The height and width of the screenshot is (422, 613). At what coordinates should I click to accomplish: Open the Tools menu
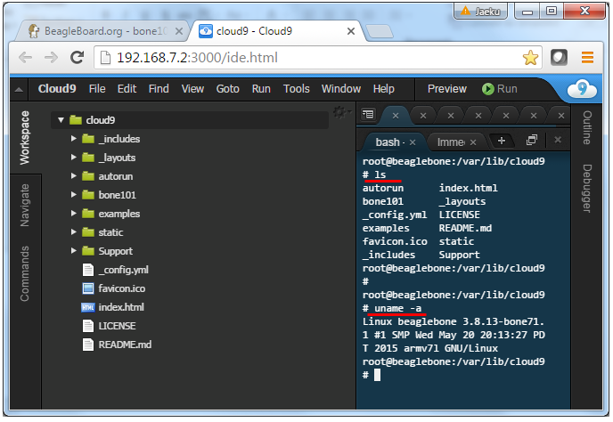click(x=297, y=89)
